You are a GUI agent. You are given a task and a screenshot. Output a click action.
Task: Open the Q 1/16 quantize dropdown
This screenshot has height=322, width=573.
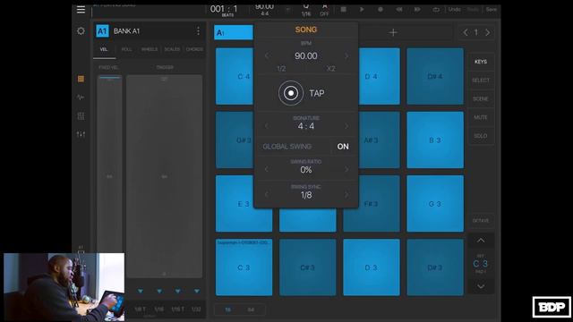306,10
